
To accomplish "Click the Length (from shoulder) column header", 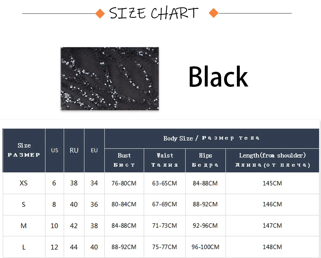I will [x=273, y=160].
